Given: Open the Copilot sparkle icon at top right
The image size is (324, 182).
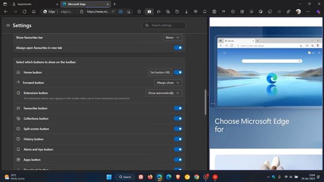Looking at the screenshot, I should click(x=318, y=12).
